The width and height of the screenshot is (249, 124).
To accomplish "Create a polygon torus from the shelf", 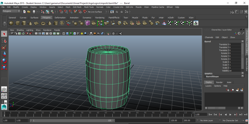I will click(x=43, y=23).
